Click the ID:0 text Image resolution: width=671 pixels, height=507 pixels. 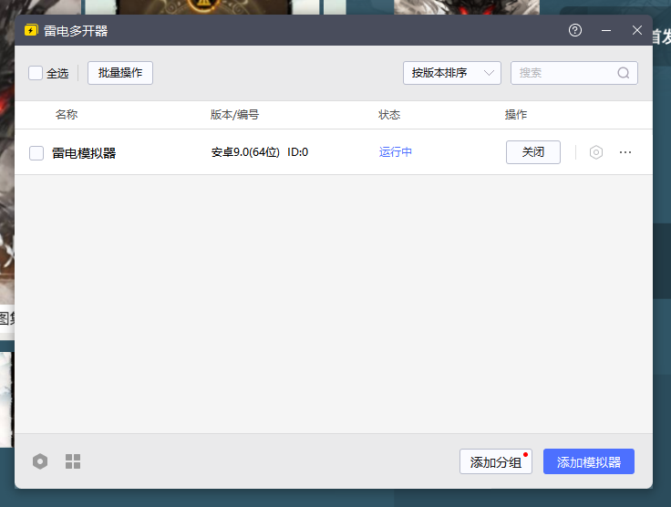(x=298, y=152)
